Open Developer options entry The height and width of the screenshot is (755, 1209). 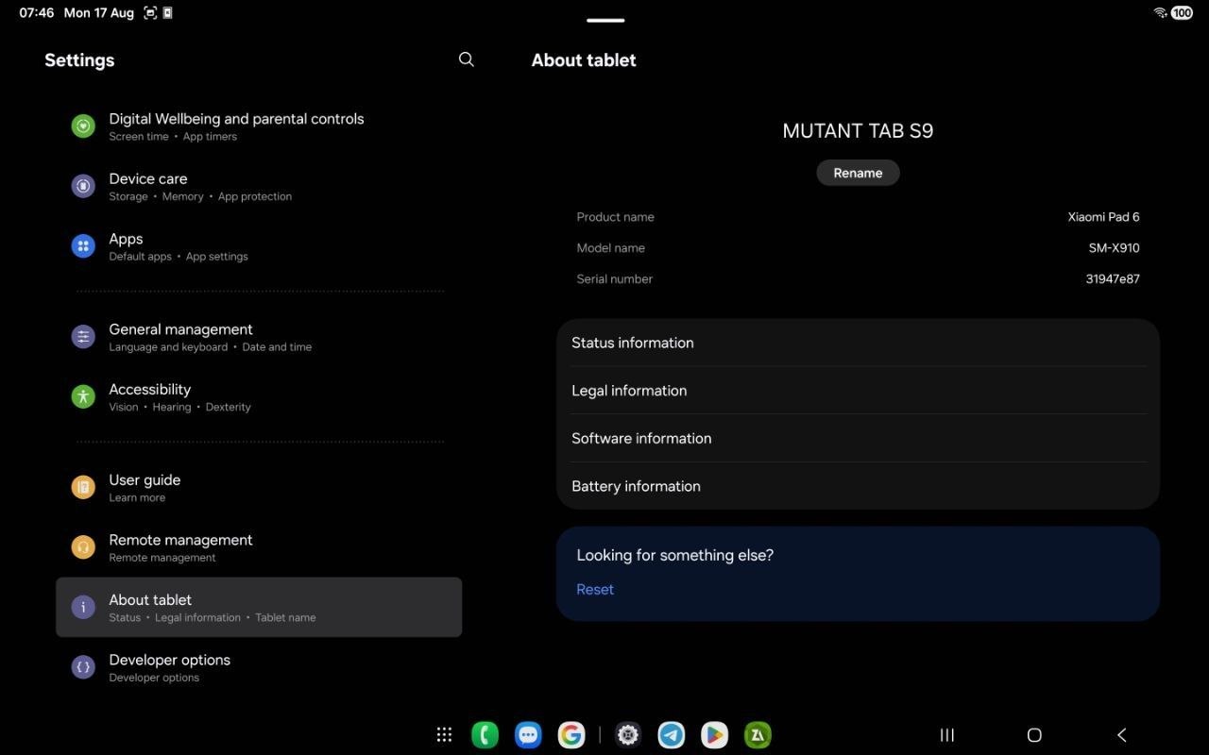point(259,667)
